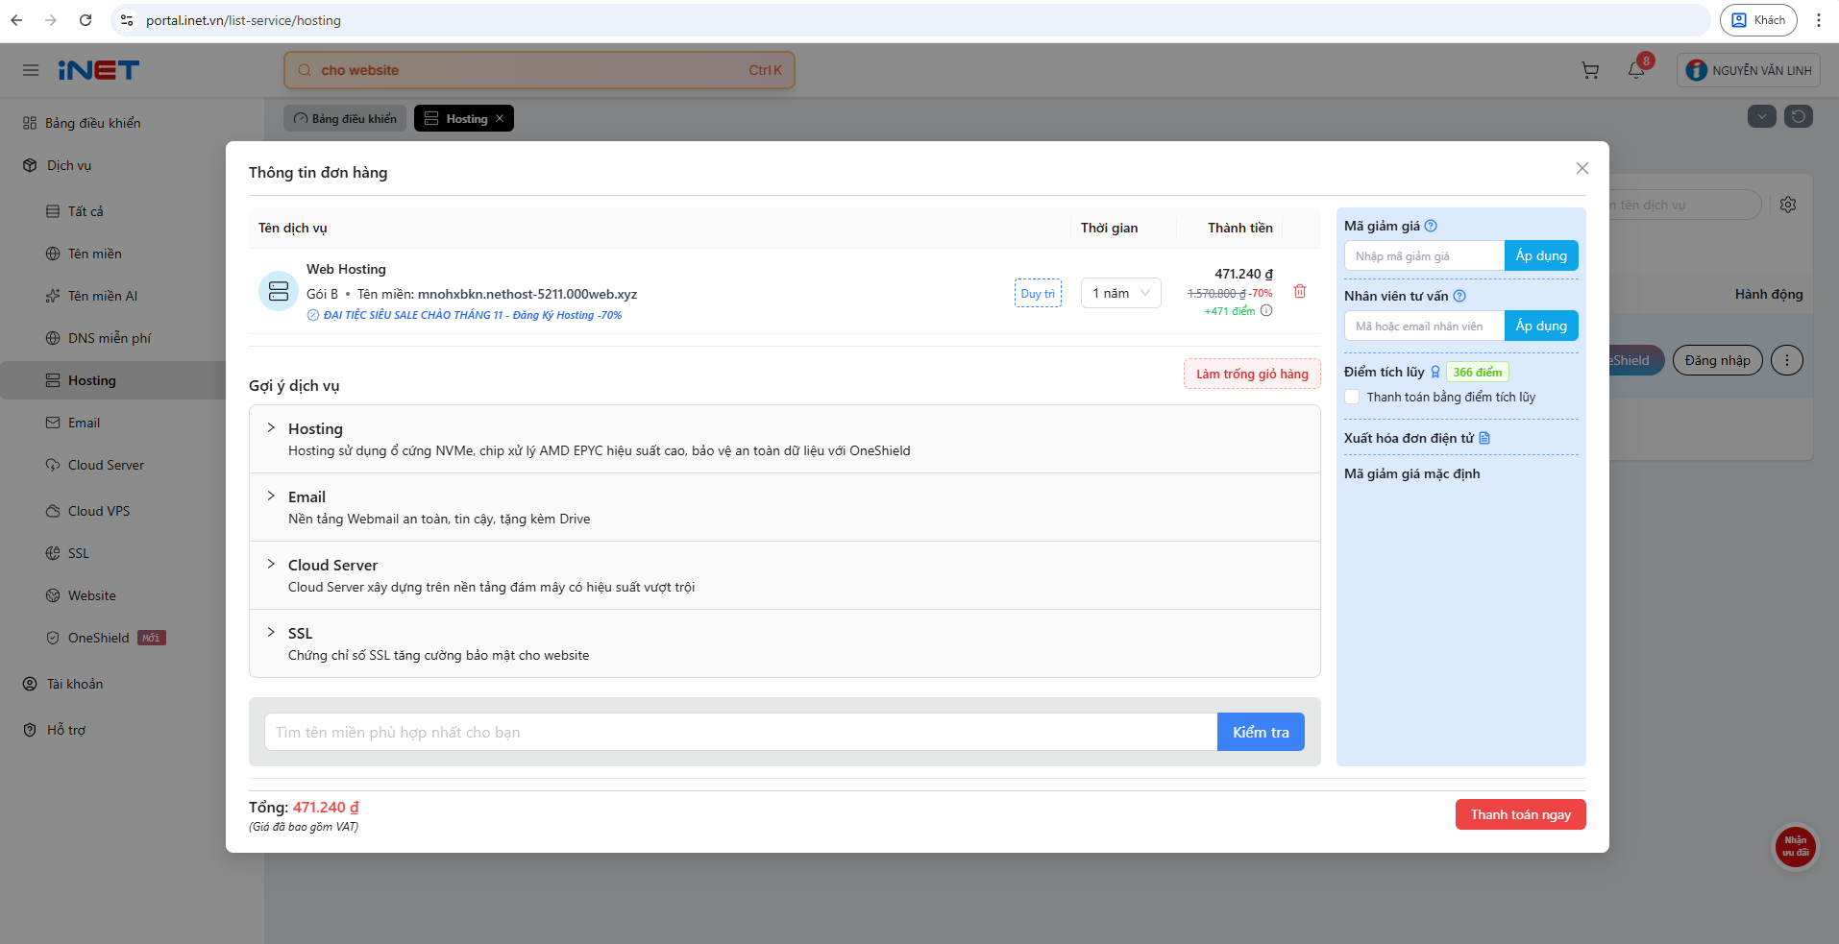Click search magnifier icon in search bar

(305, 70)
